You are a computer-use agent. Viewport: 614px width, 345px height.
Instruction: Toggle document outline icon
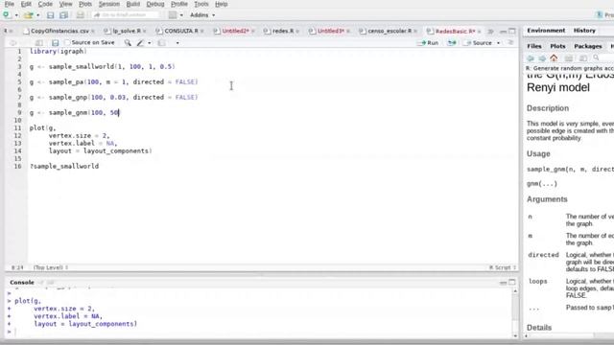click(510, 42)
